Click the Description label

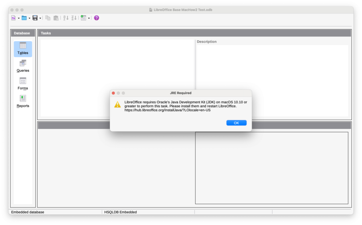click(x=206, y=42)
